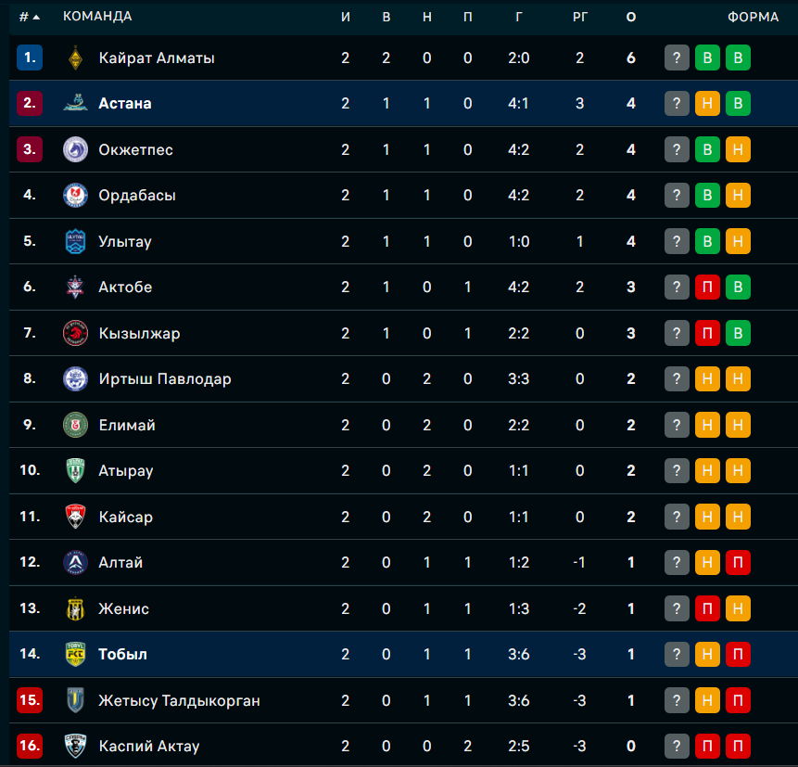Click the gray ? badge in Елимай row

click(677, 425)
